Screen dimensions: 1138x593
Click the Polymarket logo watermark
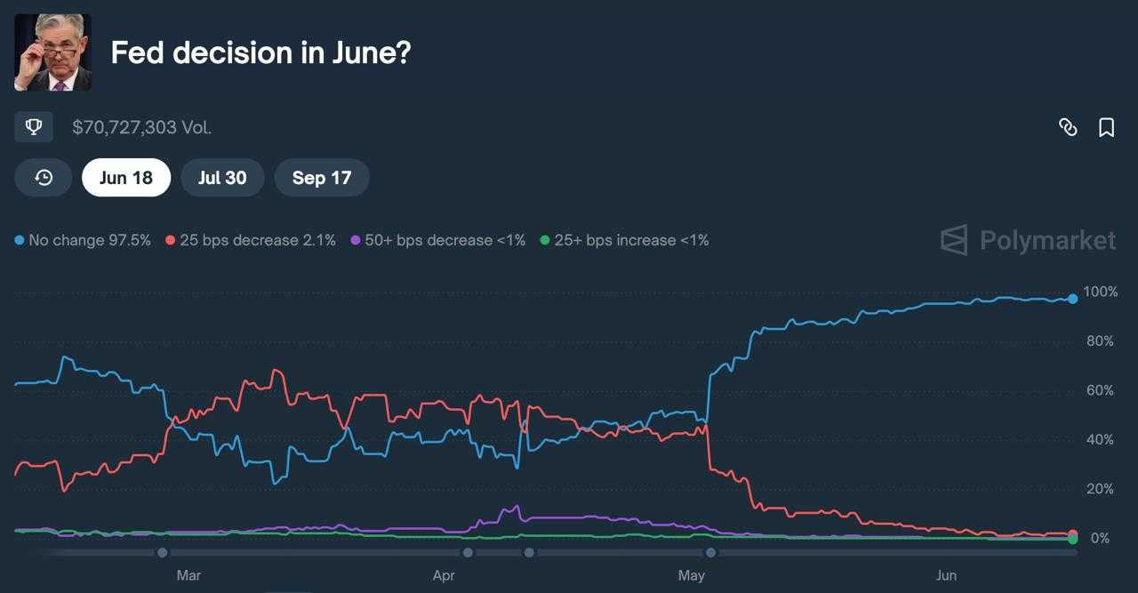[x=1028, y=240]
